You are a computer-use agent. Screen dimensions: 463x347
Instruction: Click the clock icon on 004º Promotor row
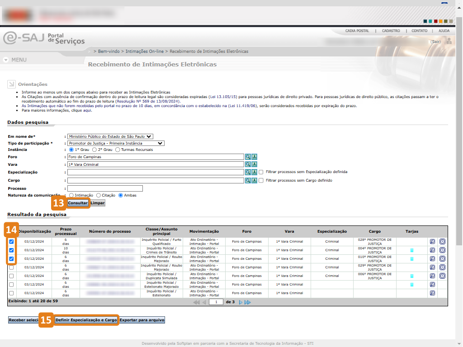442,250
